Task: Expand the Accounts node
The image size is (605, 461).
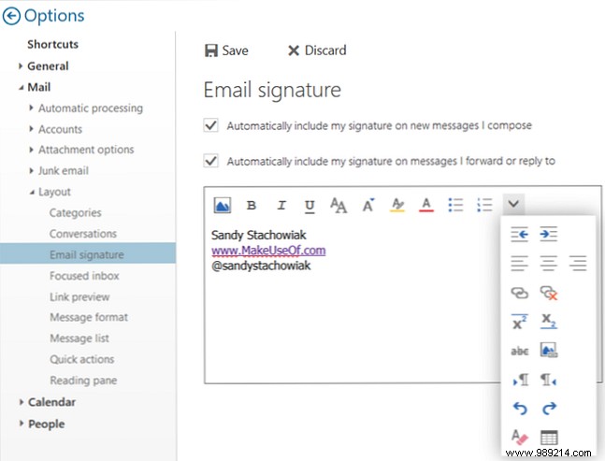Action: point(31,129)
